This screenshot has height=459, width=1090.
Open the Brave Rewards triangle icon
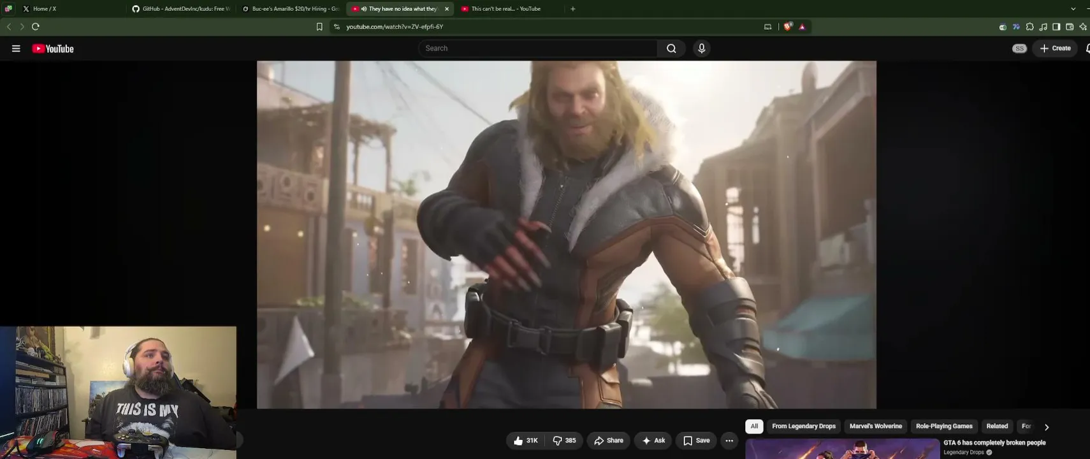coord(802,27)
